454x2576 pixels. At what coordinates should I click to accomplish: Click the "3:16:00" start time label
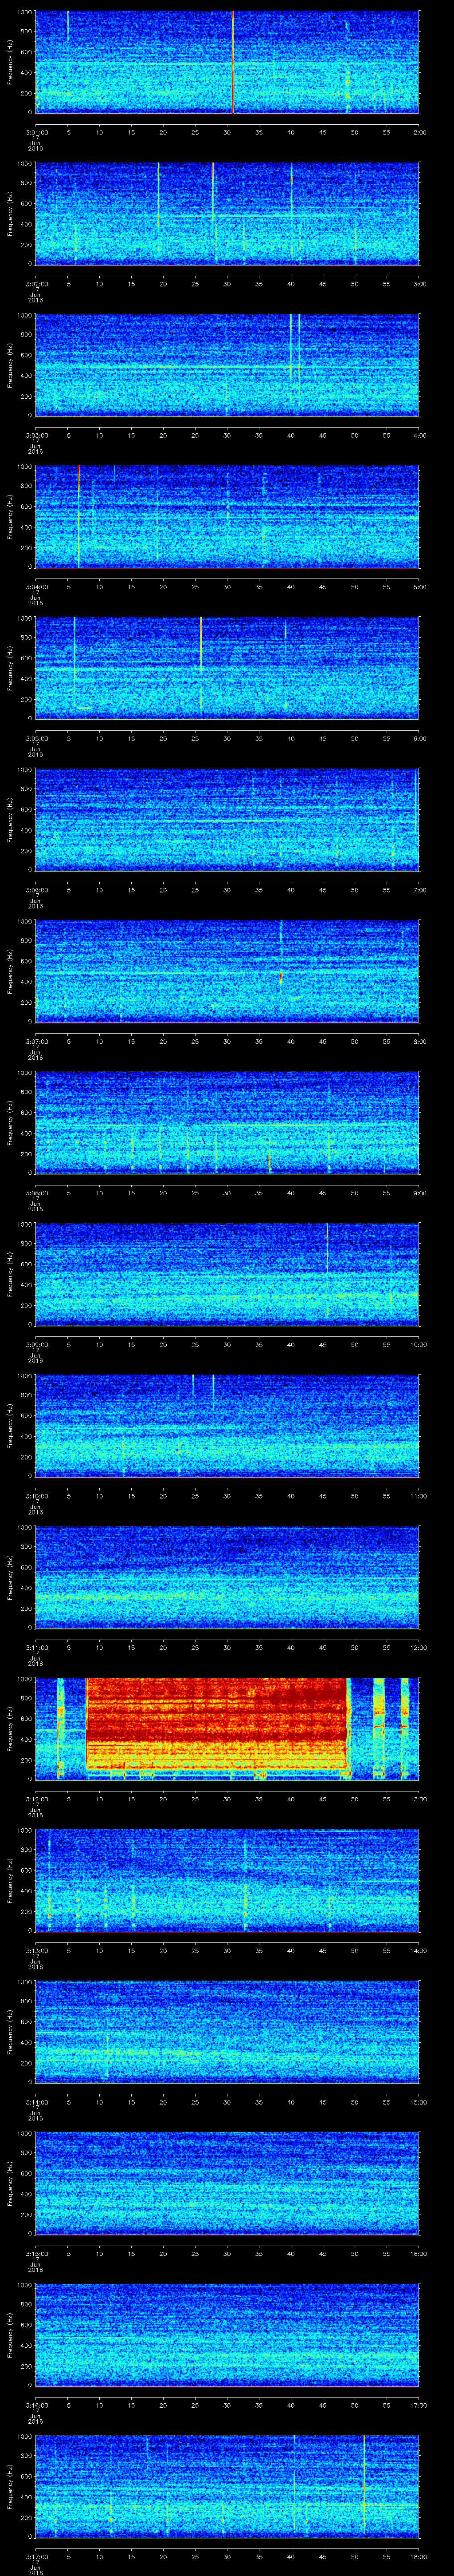pos(36,2404)
